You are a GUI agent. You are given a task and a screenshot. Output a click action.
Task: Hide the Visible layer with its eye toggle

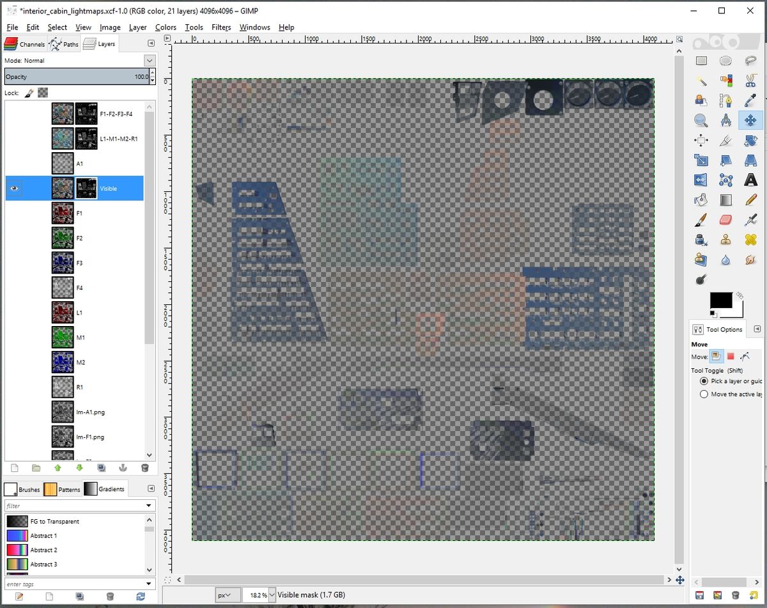(x=14, y=188)
